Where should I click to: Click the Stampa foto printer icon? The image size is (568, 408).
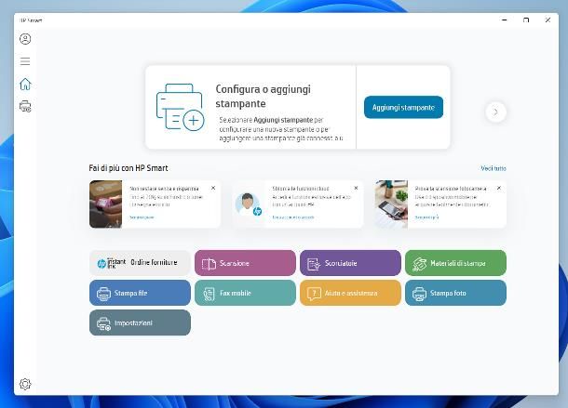[419, 294]
